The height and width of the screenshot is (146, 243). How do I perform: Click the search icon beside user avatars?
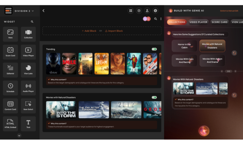coord(155,19)
